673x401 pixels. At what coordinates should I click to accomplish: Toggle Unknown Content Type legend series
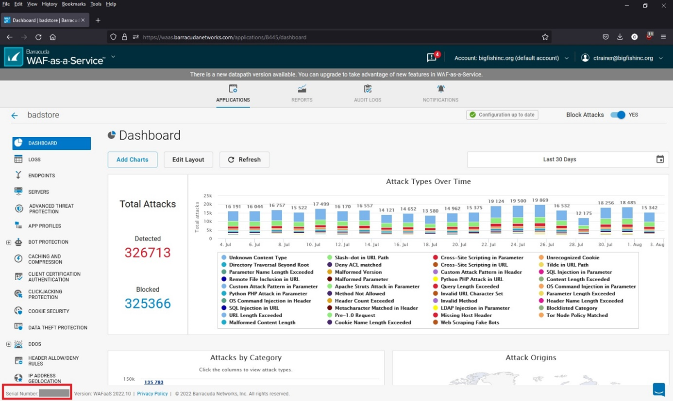click(x=254, y=257)
